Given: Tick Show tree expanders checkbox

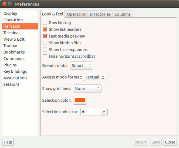Looking at the screenshot, I should coord(45,50).
